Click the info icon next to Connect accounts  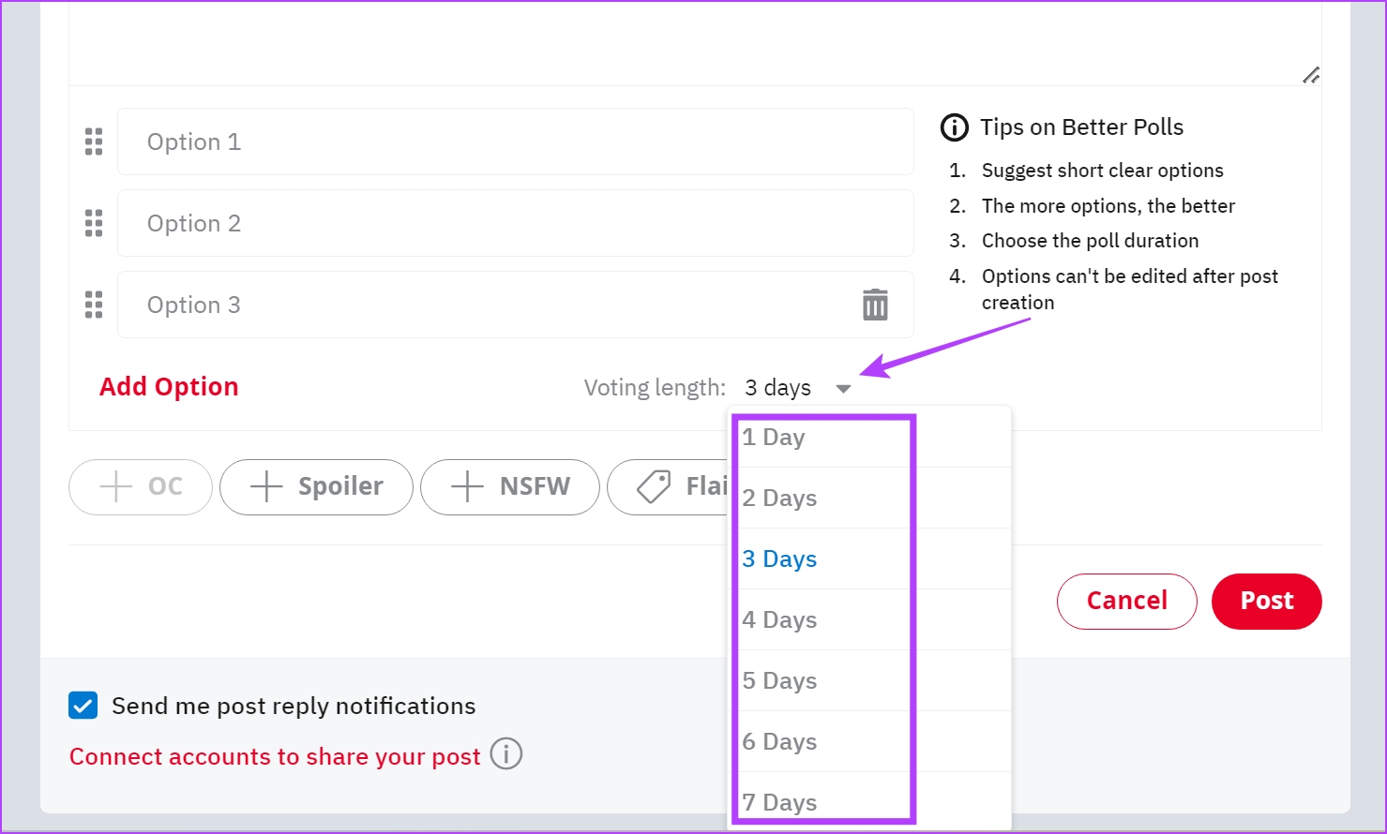[506, 753]
